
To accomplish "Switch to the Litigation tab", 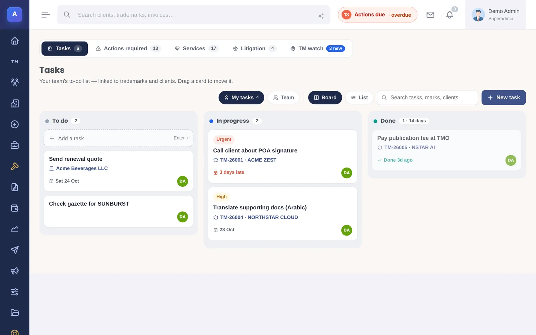I will 255,49.
